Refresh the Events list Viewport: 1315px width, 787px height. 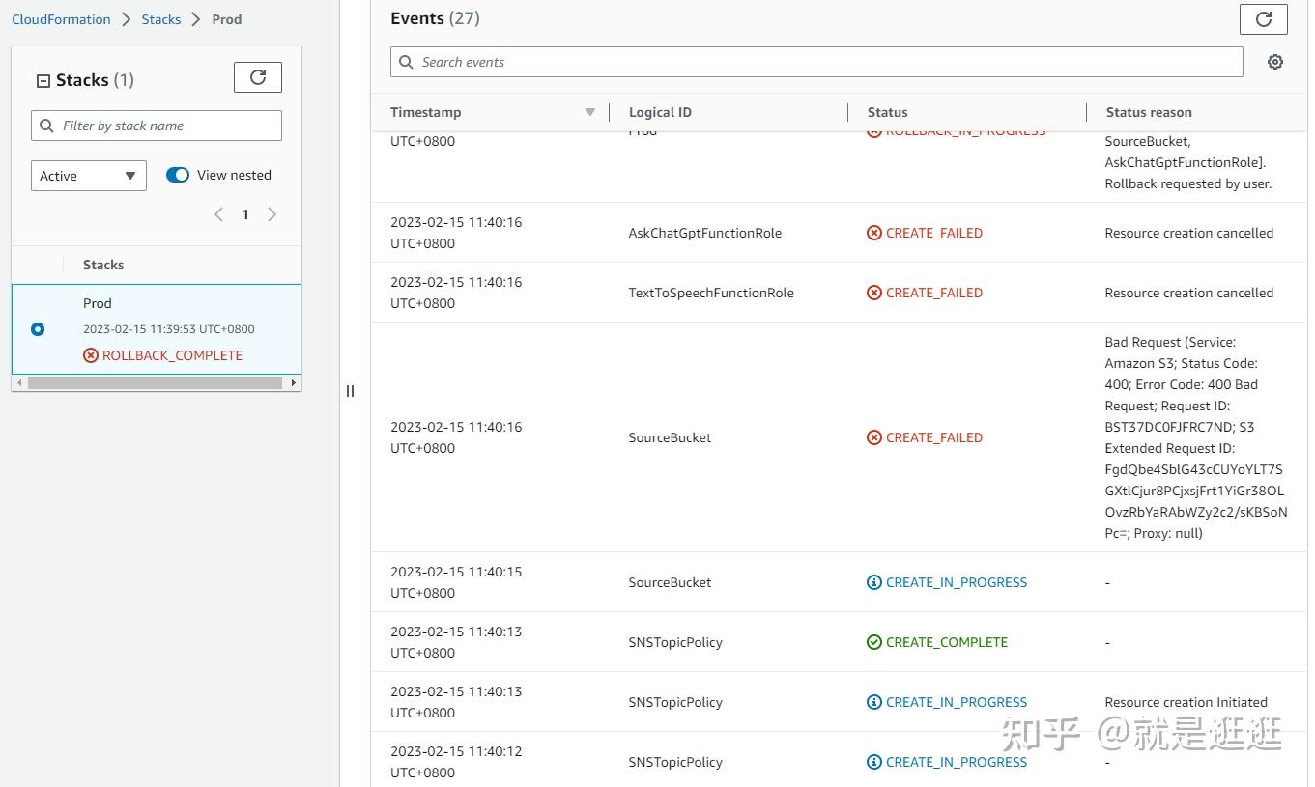tap(1263, 17)
